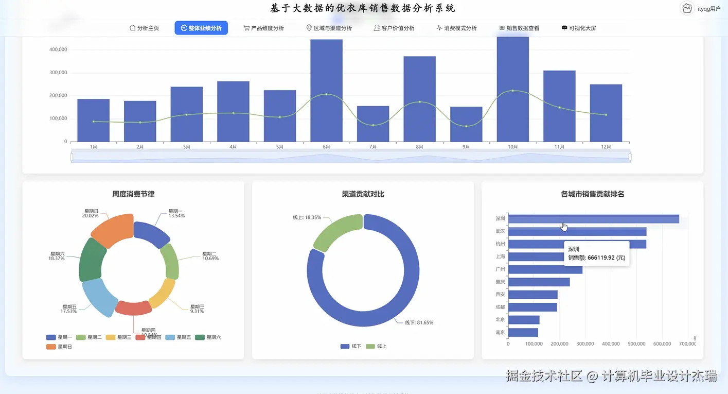Viewport: 728px width, 394px height.
Task: Open 区域与渠道分析 tab
Action: (329, 28)
